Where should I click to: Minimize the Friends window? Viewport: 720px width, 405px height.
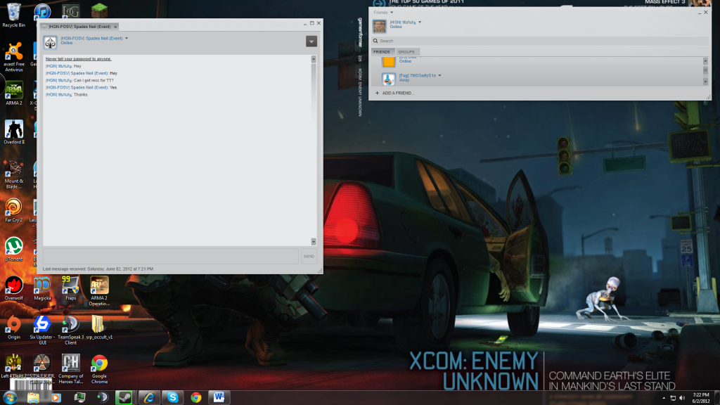coord(699,13)
